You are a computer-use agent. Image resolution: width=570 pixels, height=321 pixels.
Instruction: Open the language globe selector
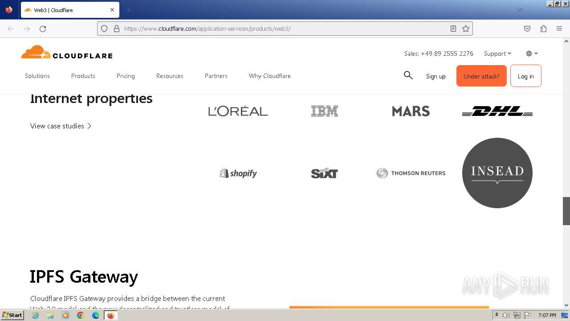pyautogui.click(x=532, y=53)
